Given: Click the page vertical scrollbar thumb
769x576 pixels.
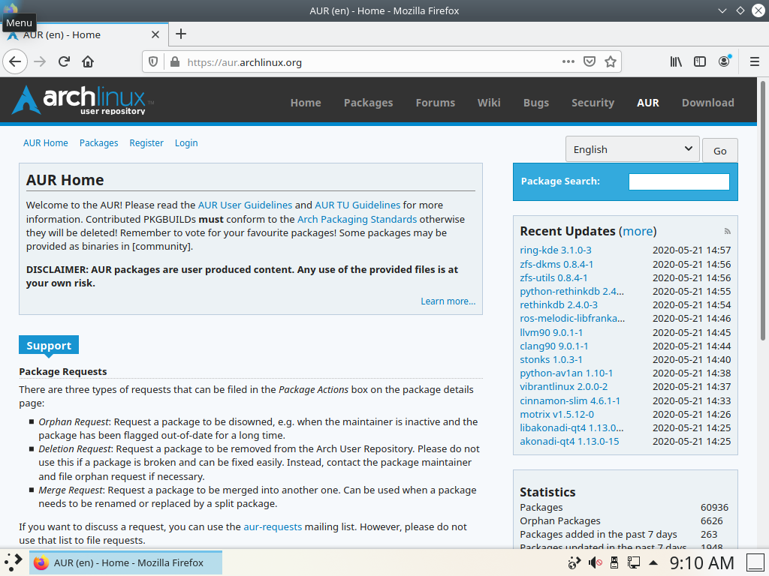Looking at the screenshot, I should [763, 211].
